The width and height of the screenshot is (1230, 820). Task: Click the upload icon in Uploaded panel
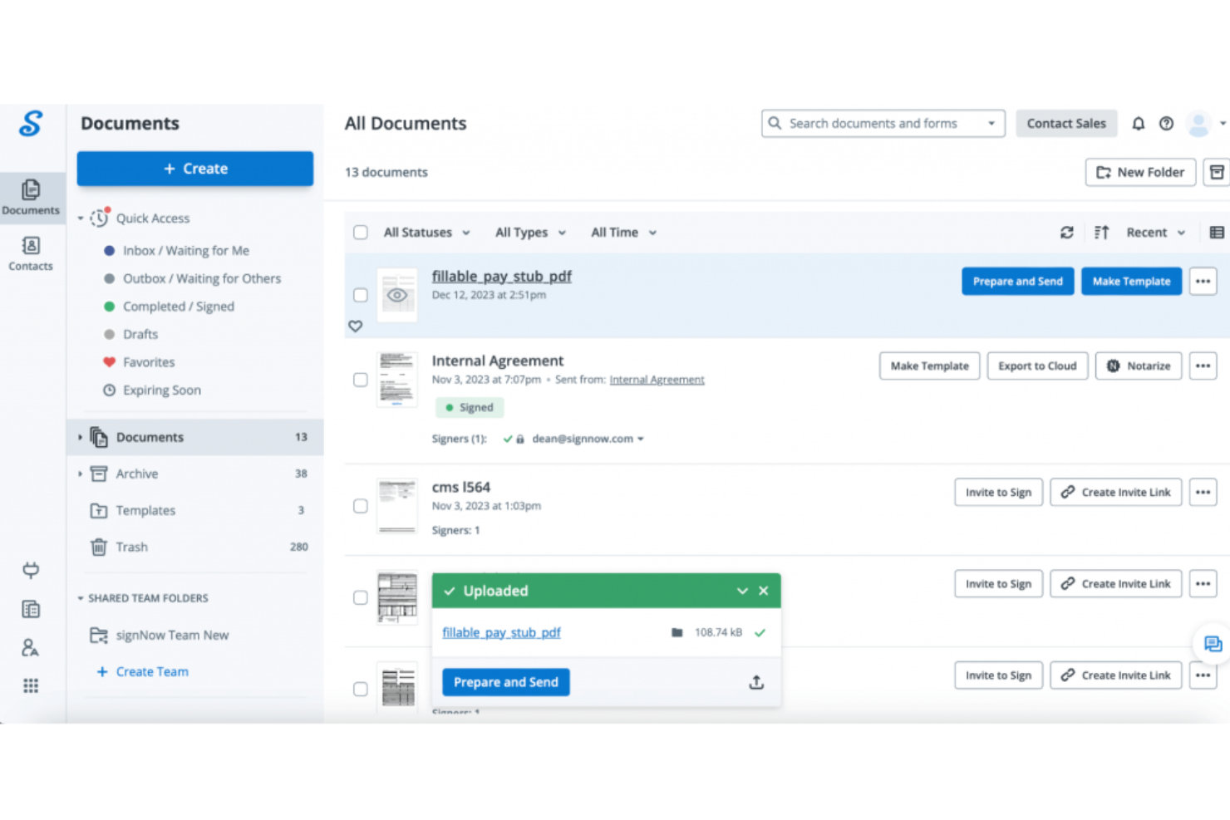coord(755,682)
